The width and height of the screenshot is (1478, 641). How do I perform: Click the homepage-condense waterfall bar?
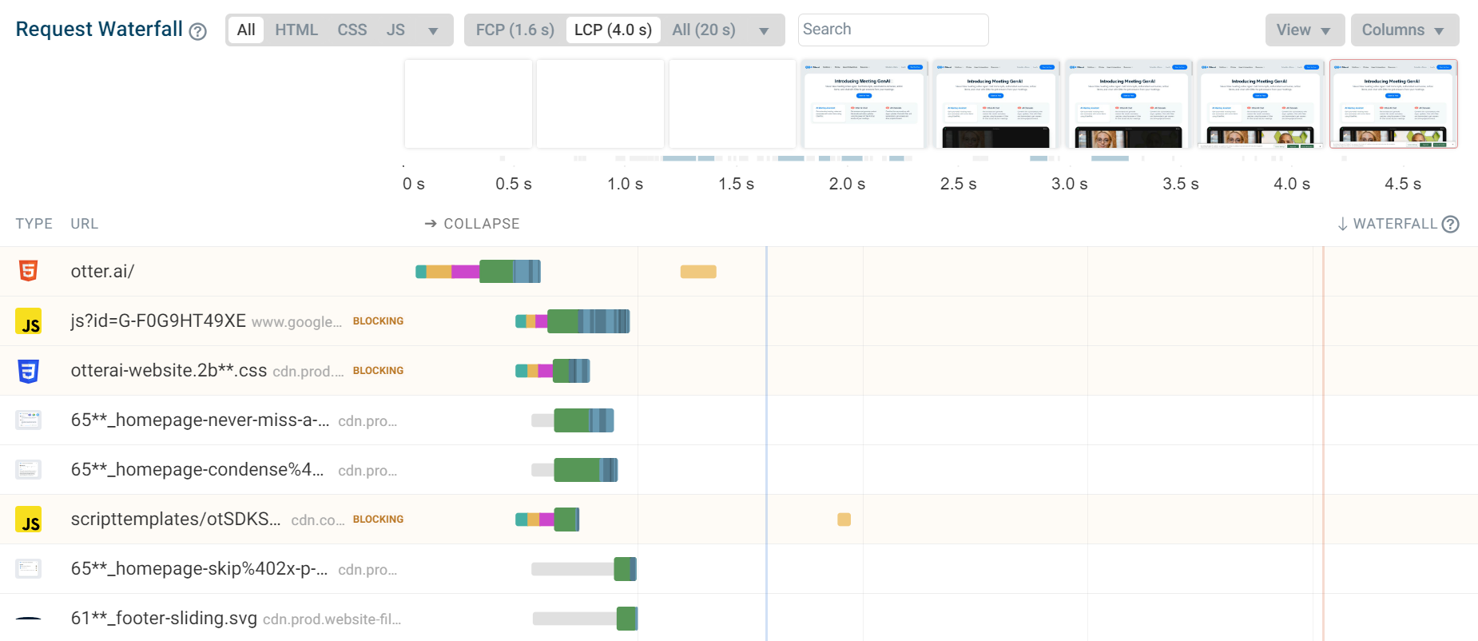pyautogui.click(x=574, y=470)
